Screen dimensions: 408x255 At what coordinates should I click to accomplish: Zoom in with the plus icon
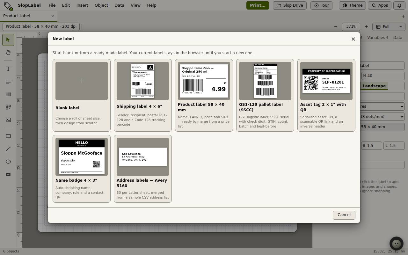pos(366,27)
